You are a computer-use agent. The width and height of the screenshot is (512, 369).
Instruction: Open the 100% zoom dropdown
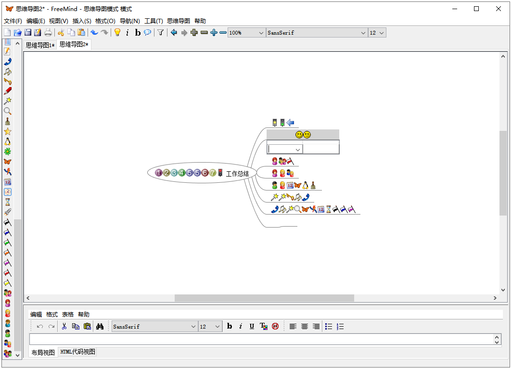pyautogui.click(x=246, y=33)
